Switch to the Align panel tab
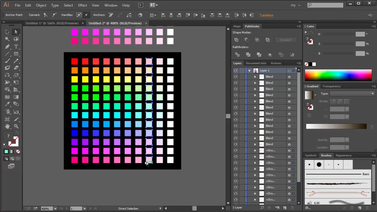This screenshot has height=212, width=377. click(237, 26)
